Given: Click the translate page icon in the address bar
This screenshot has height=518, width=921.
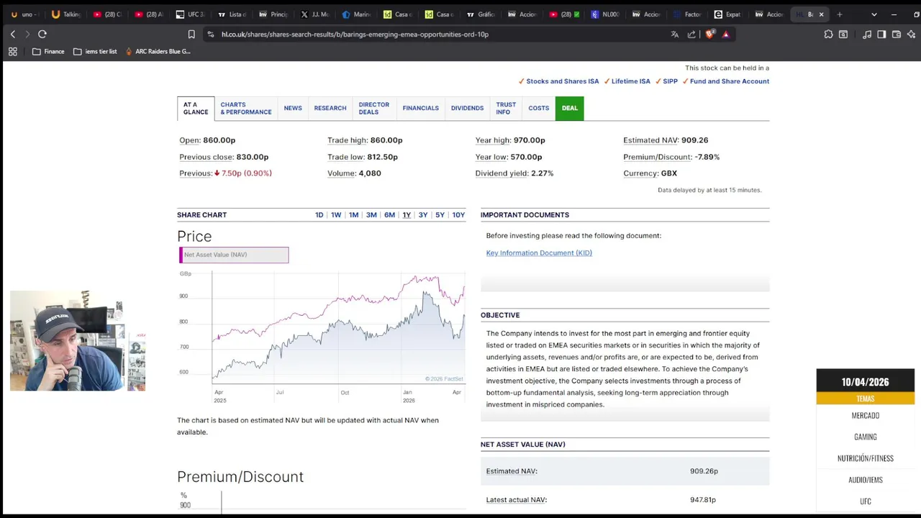Looking at the screenshot, I should pyautogui.click(x=675, y=34).
